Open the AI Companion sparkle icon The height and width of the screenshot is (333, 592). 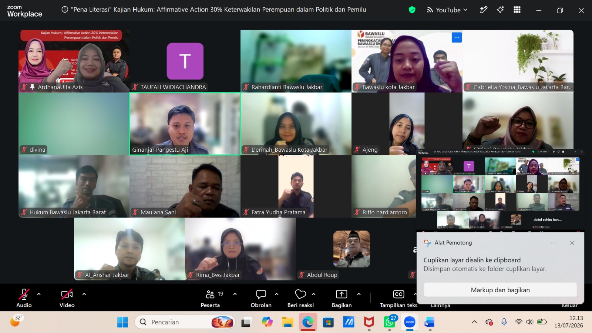500,10
